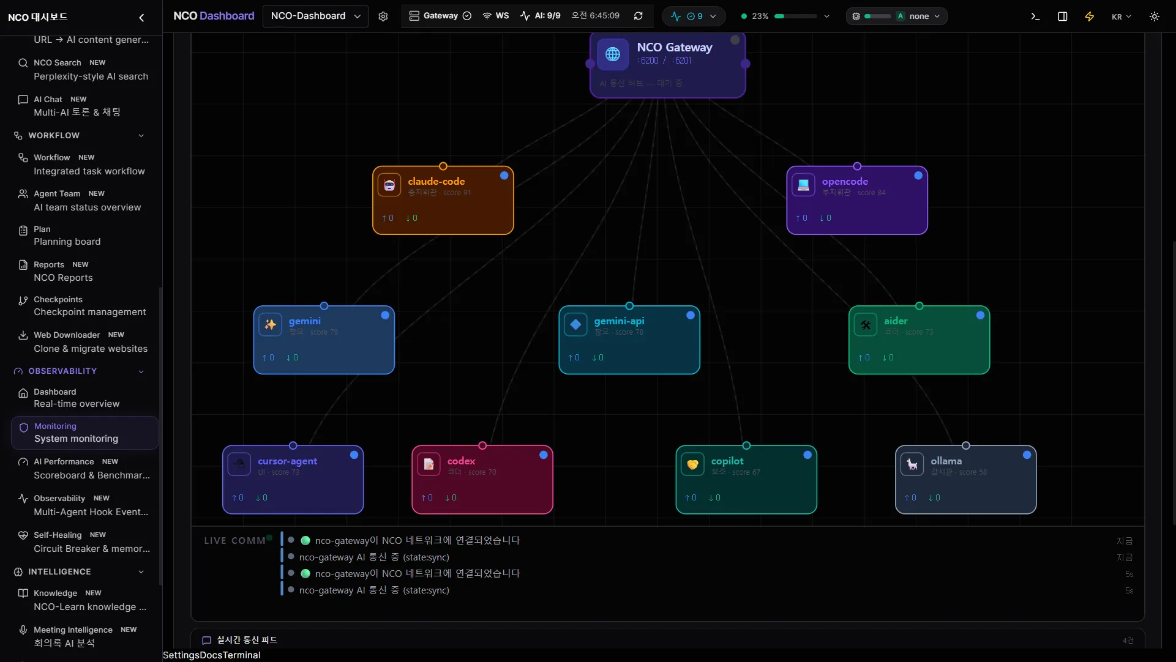Open the Workflow integrated task menu item
This screenshot has width=1176, height=662.
point(84,165)
